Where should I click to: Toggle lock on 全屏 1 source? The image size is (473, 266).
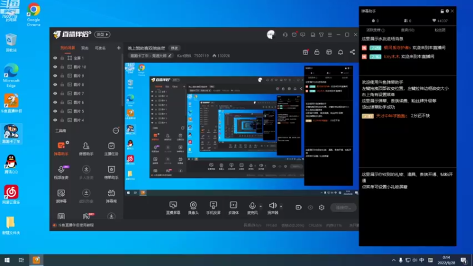point(62,58)
